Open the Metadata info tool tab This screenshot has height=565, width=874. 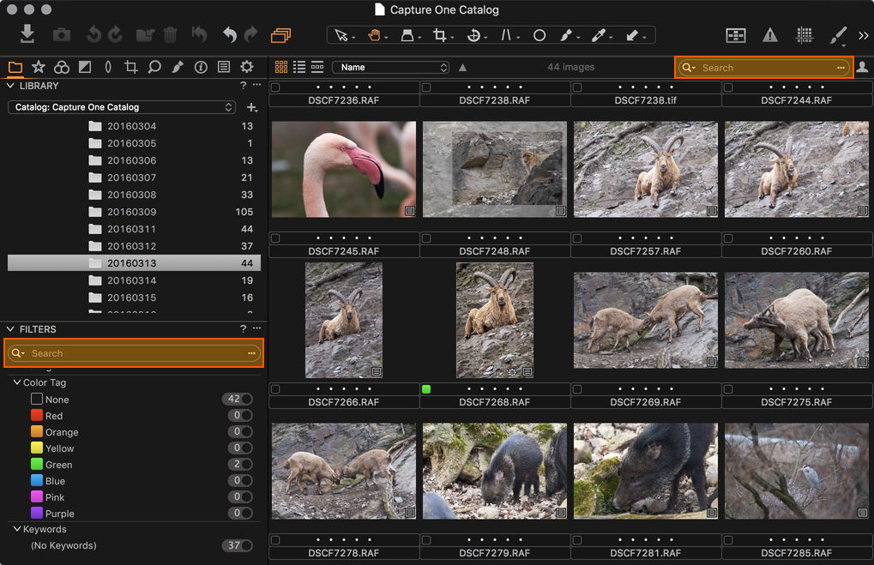click(201, 68)
